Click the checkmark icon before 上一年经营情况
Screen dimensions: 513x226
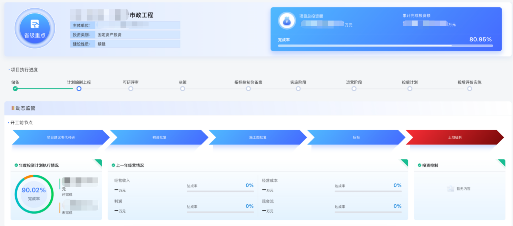pos(113,165)
